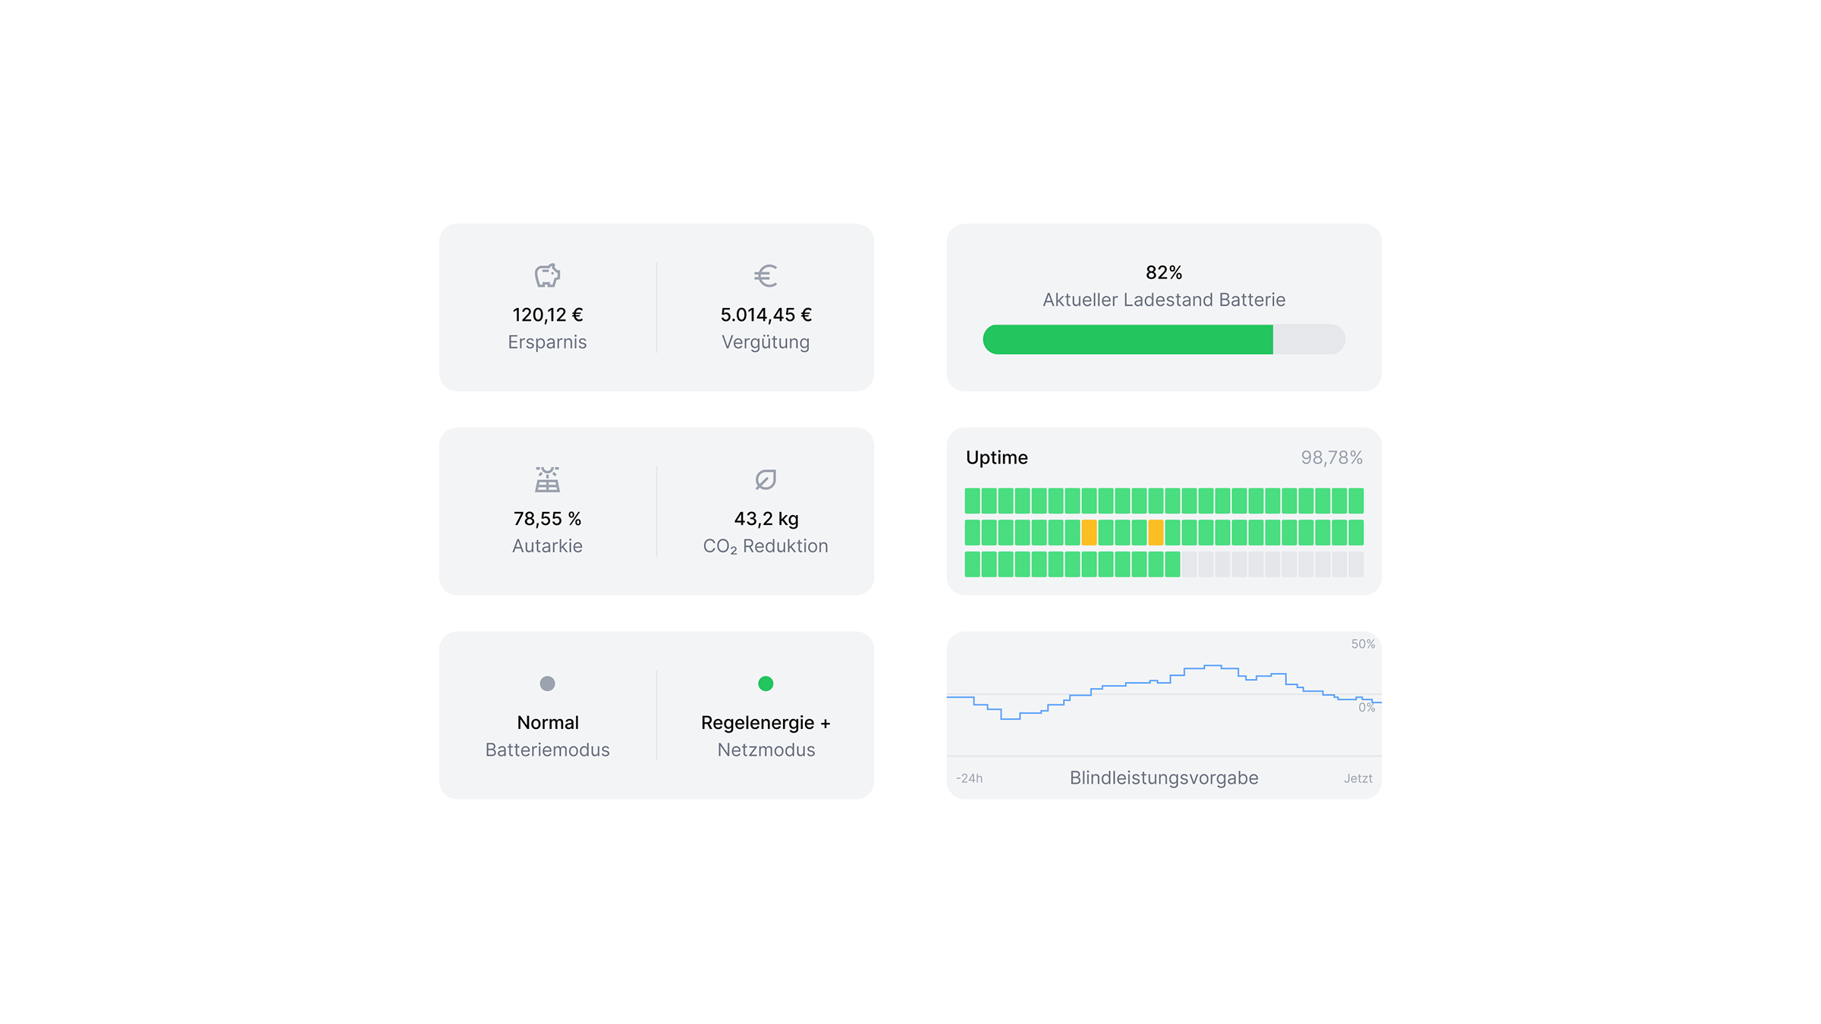Click the first yellow uptime block
This screenshot has height=1024, width=1821.
coord(1089,532)
